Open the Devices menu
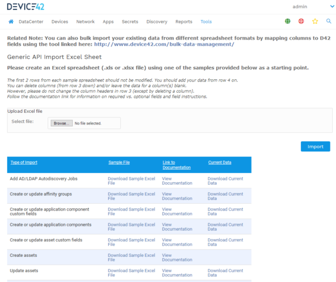 point(60,22)
